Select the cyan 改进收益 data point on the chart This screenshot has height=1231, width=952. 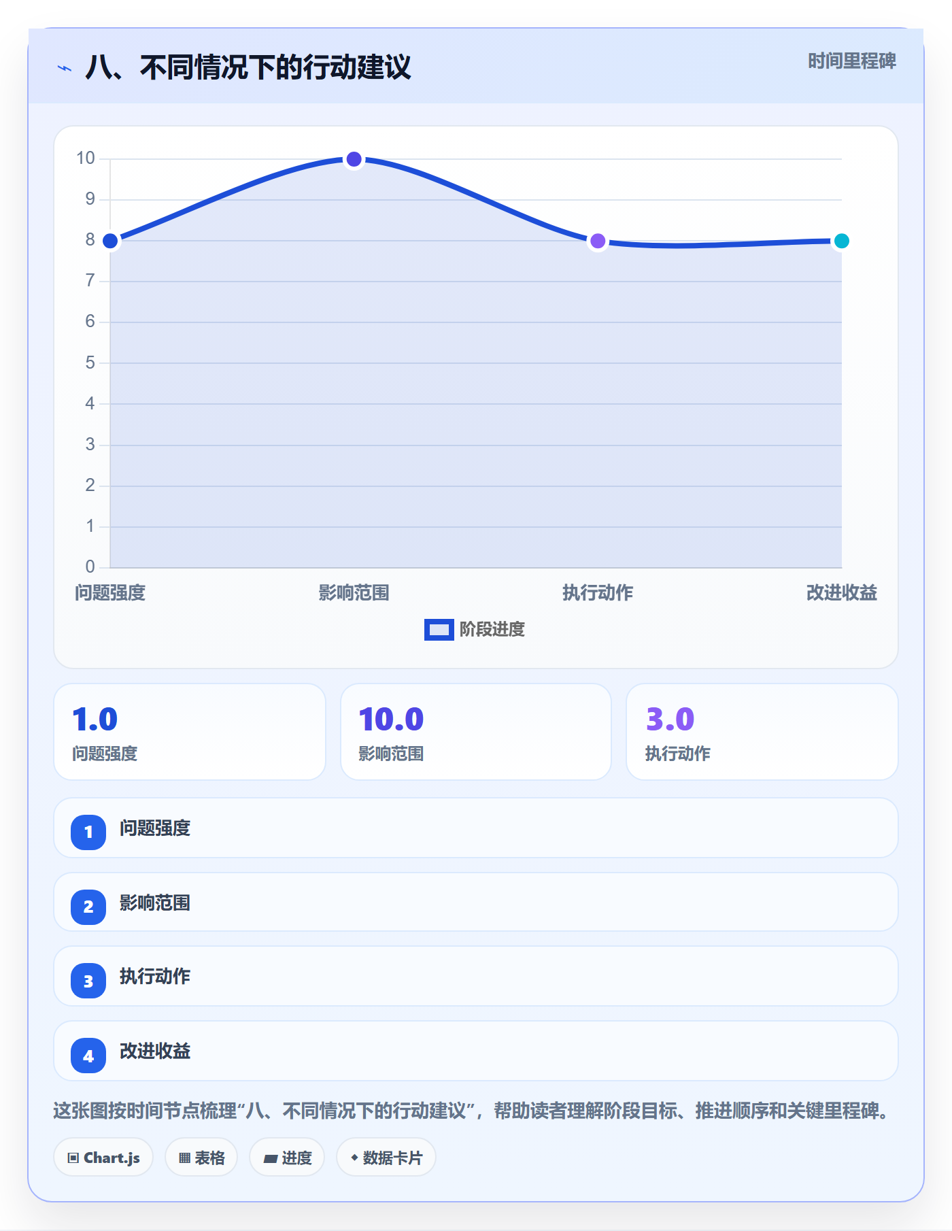(x=841, y=241)
